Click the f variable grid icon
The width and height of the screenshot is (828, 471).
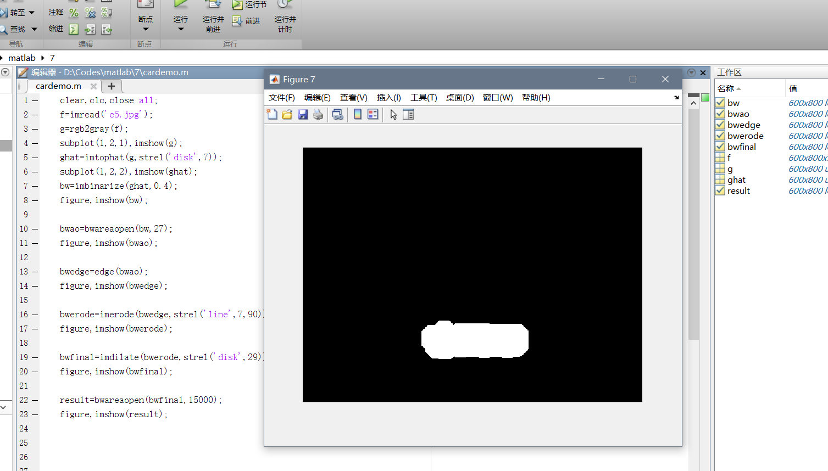pyautogui.click(x=720, y=158)
